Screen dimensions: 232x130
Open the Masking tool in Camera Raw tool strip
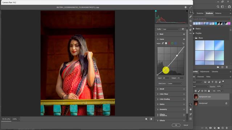point(190,21)
